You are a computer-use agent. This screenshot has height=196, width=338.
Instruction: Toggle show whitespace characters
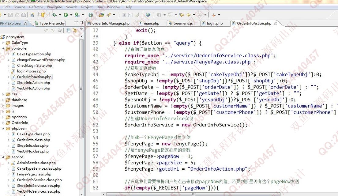[130, 15]
